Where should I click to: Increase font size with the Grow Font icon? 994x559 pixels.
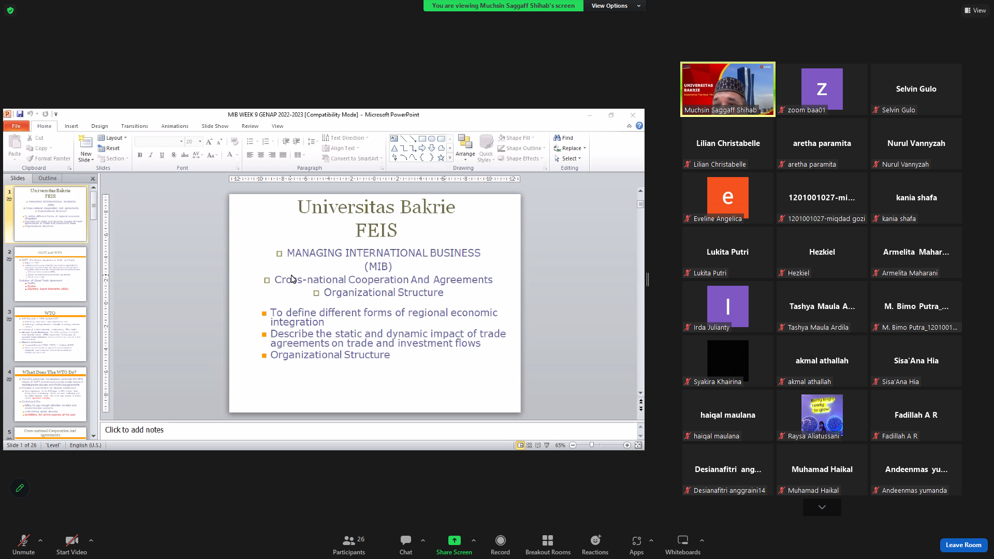pos(209,141)
